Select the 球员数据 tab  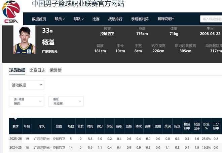[17, 70]
